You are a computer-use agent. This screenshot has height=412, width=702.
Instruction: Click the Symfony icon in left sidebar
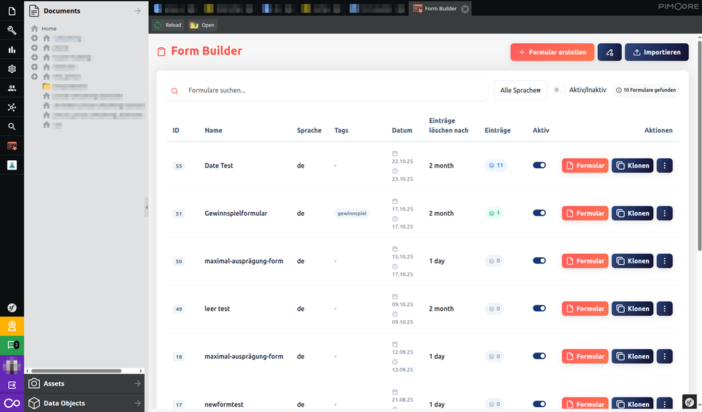pos(12,307)
